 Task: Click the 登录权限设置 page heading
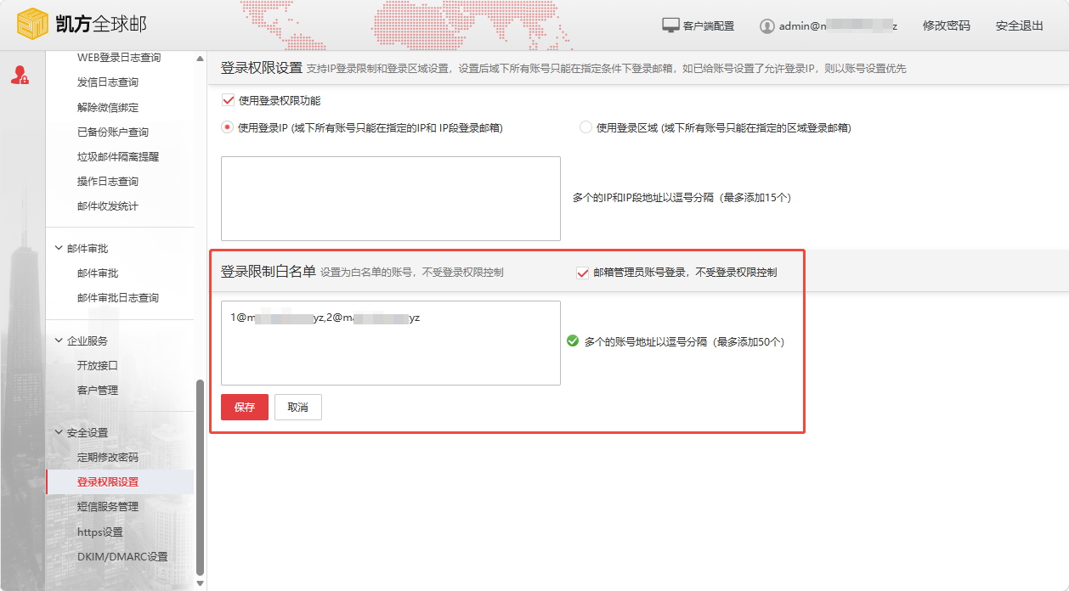262,68
